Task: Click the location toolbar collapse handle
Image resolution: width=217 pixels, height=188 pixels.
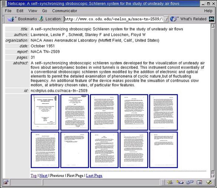Action: coord(4,19)
